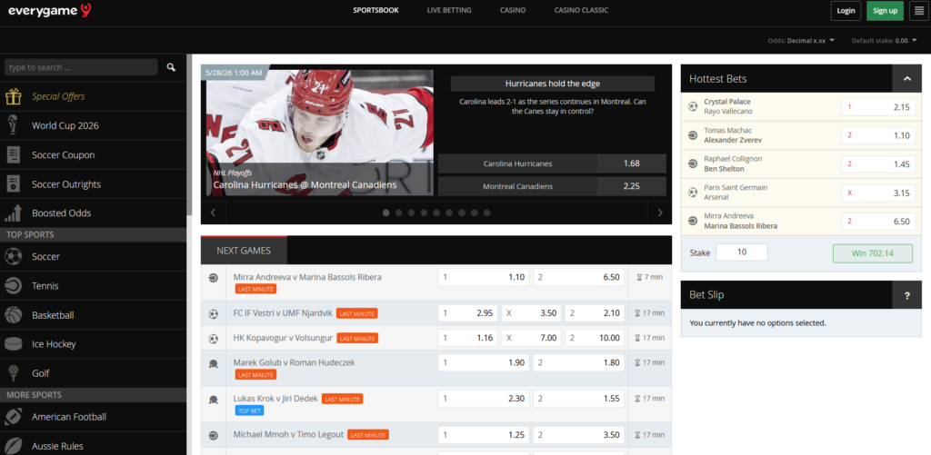Pick Timo Legout at 3.50
Image resolution: width=931 pixels, height=455 pixels.
(579, 435)
